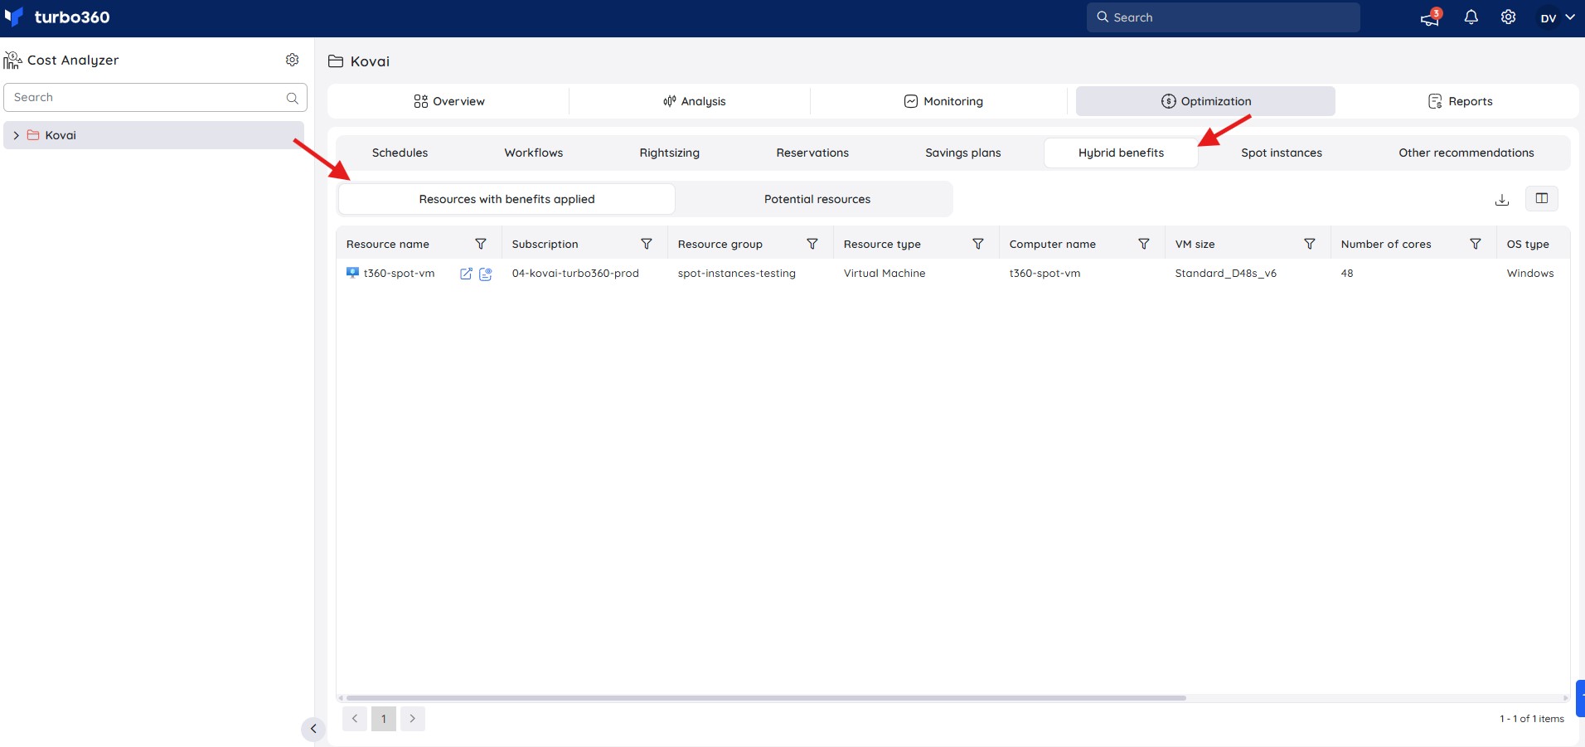Image resolution: width=1585 pixels, height=747 pixels.
Task: Go to the Rightsizing sub-tab
Action: [x=670, y=153]
